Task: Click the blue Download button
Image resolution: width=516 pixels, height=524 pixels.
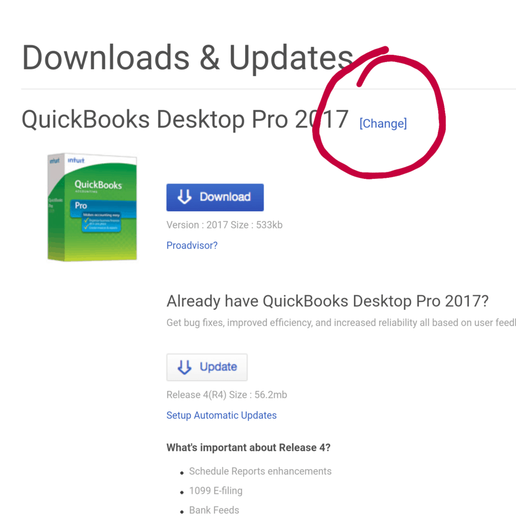Action: pyautogui.click(x=215, y=197)
